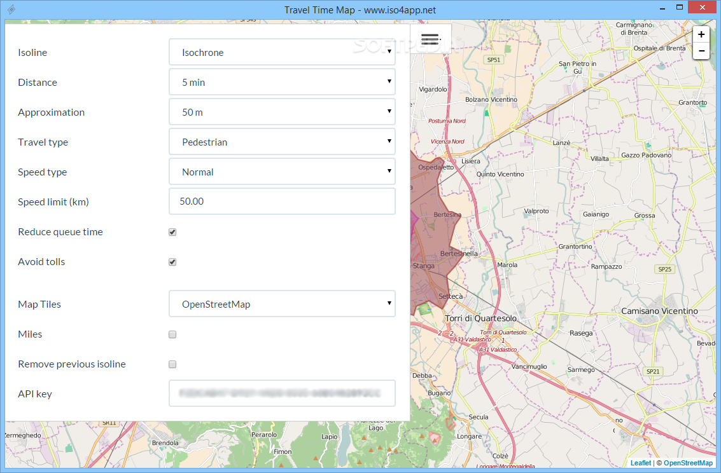Click the Grantortino place label
Image resolution: width=721 pixels, height=473 pixels.
click(x=575, y=247)
